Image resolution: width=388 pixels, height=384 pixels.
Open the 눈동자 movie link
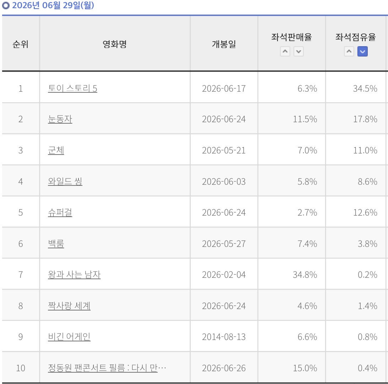point(60,119)
